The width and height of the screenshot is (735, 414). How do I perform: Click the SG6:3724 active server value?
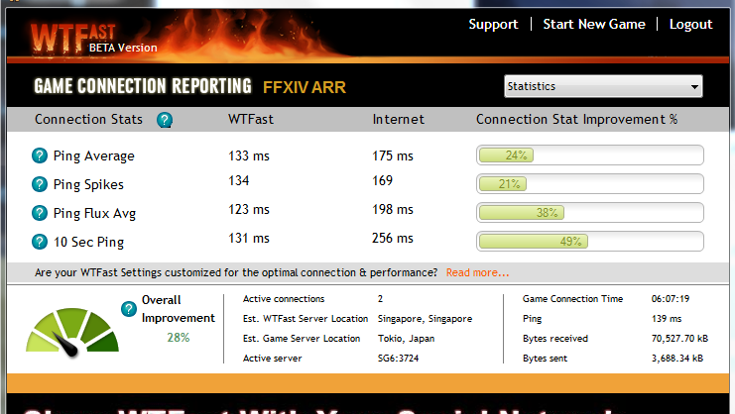pyautogui.click(x=398, y=359)
